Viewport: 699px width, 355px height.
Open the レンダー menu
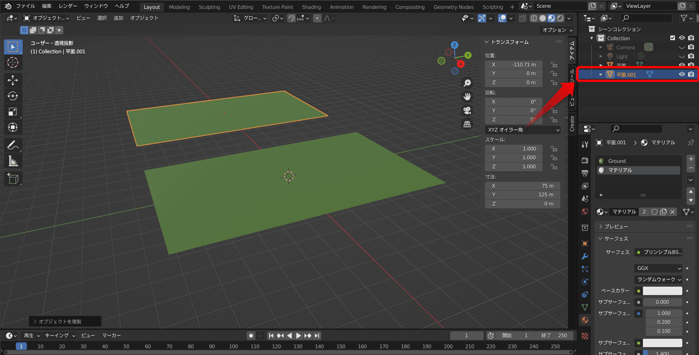68,6
